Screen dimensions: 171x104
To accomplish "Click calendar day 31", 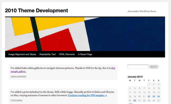I will click(158, 101).
